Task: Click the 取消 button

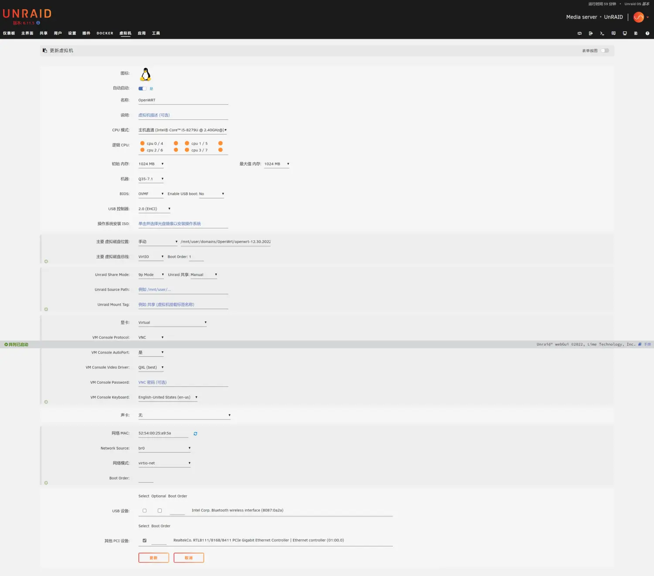Action: 188,558
